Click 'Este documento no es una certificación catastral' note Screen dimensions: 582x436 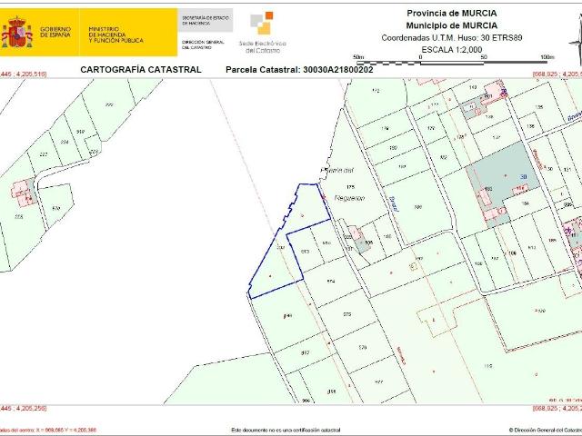tap(286, 430)
